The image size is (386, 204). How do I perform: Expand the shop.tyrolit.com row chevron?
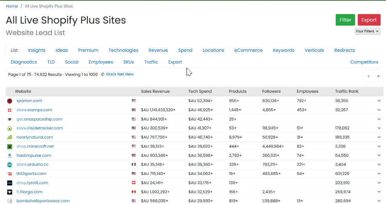coord(379,183)
